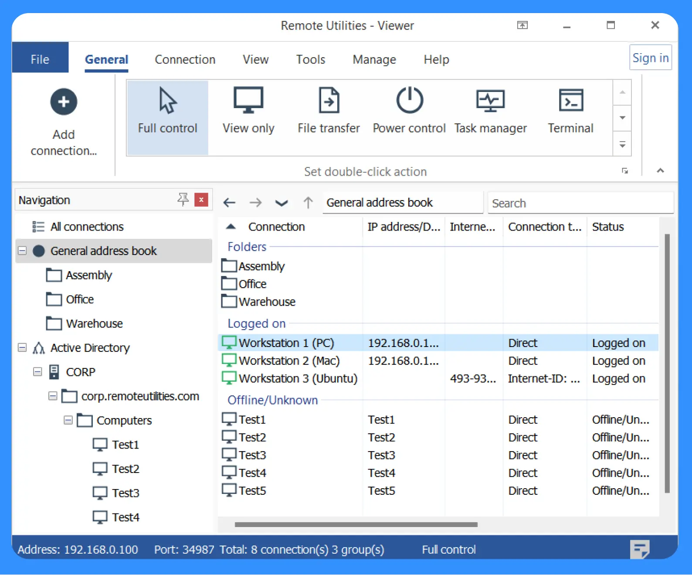The image size is (692, 575).
Task: Open navigation history dropdown chevron
Action: 282,203
